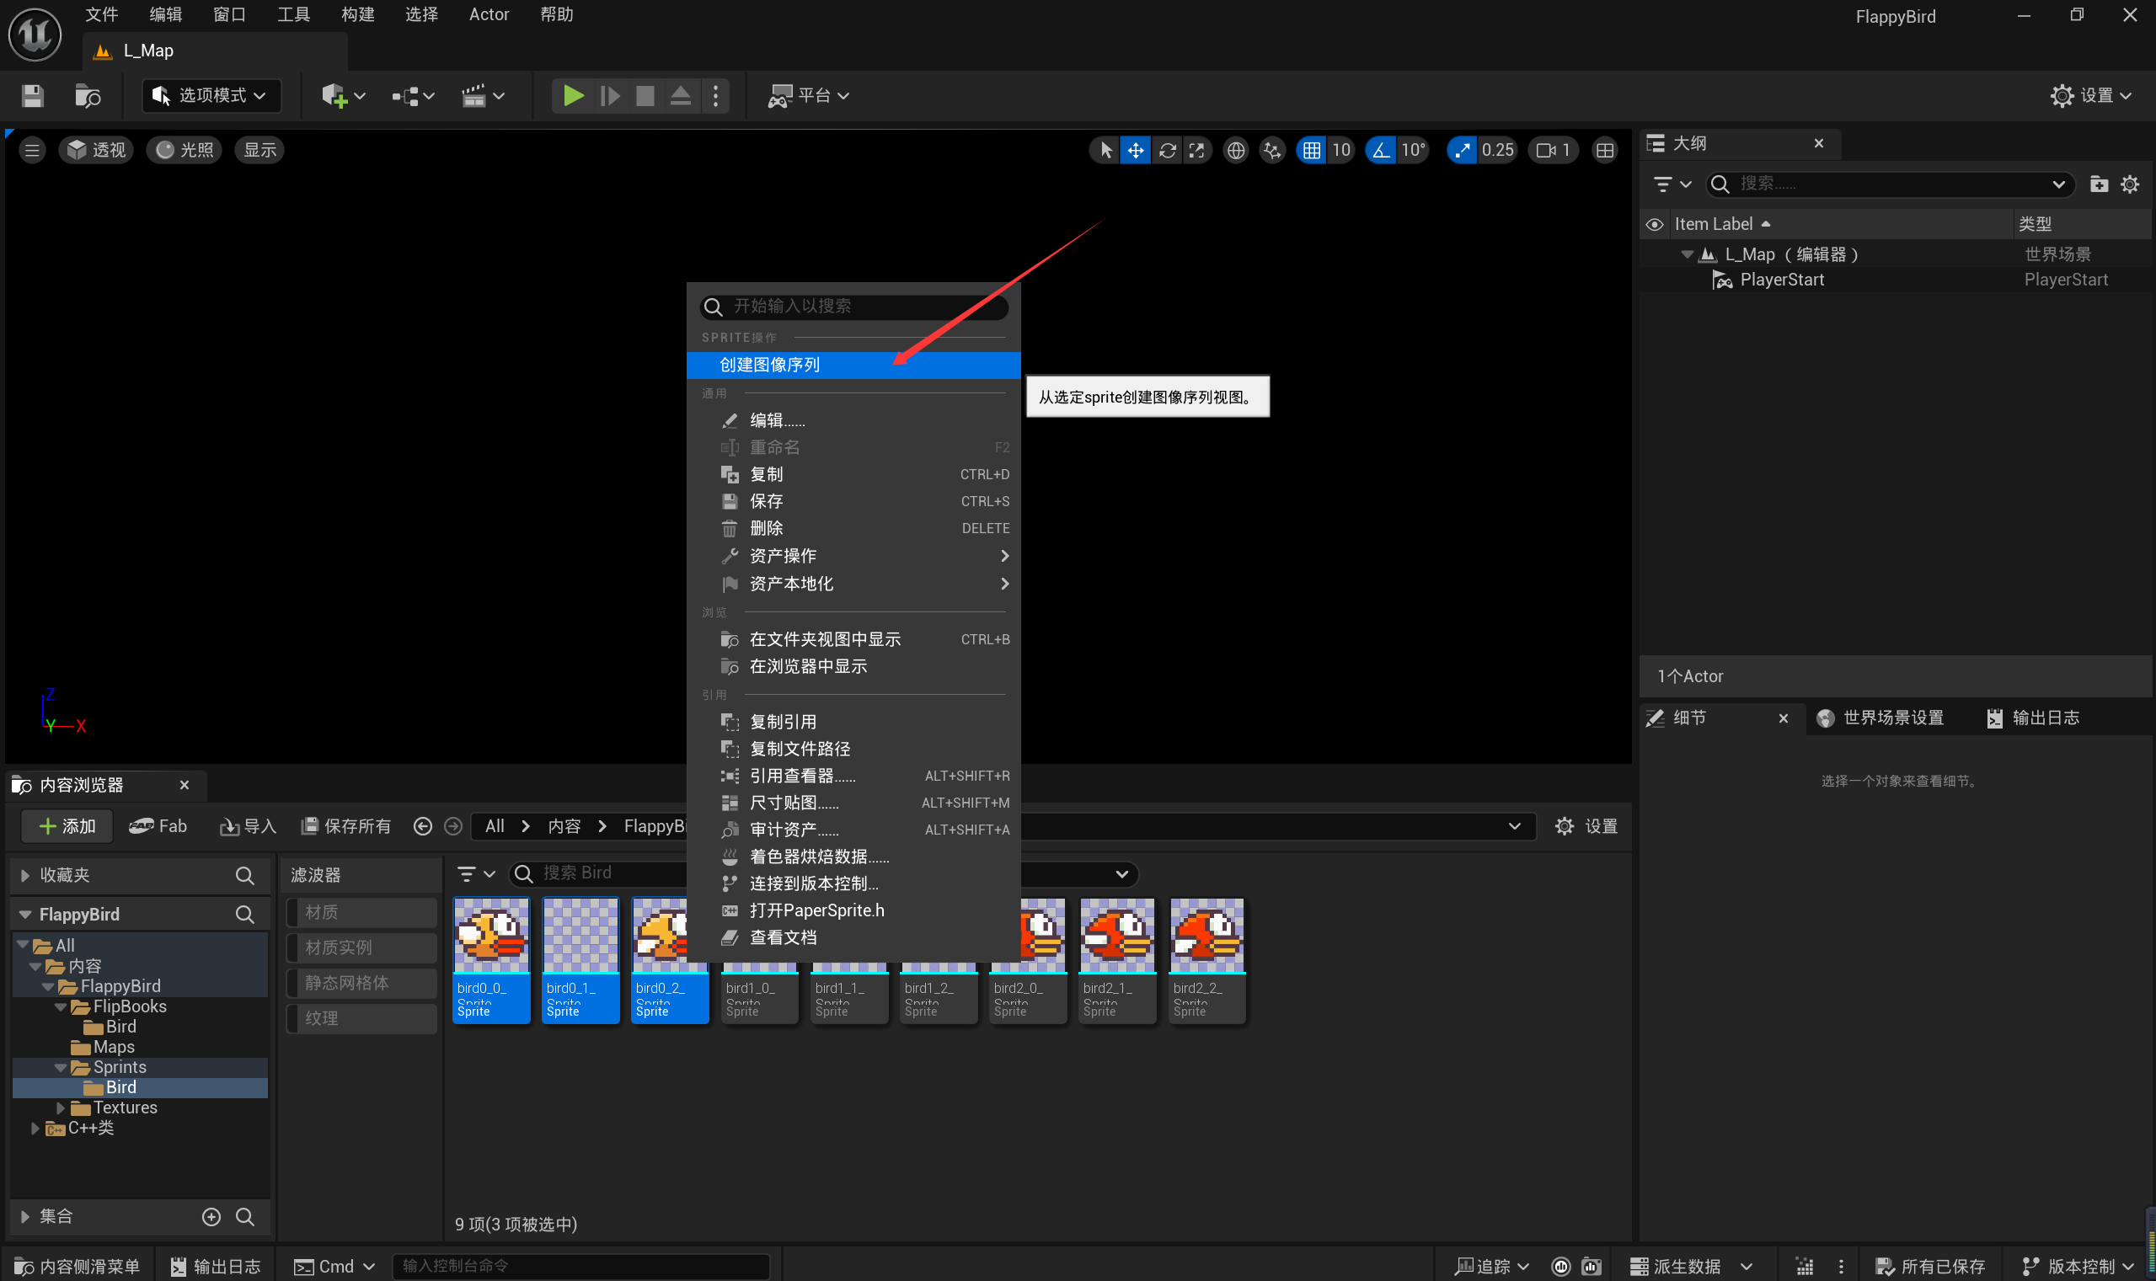Toggle grid snapping in the viewport
2156x1281 pixels.
1311,150
